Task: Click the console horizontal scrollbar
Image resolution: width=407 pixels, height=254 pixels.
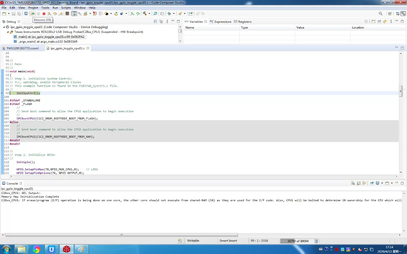Action: 121,235
